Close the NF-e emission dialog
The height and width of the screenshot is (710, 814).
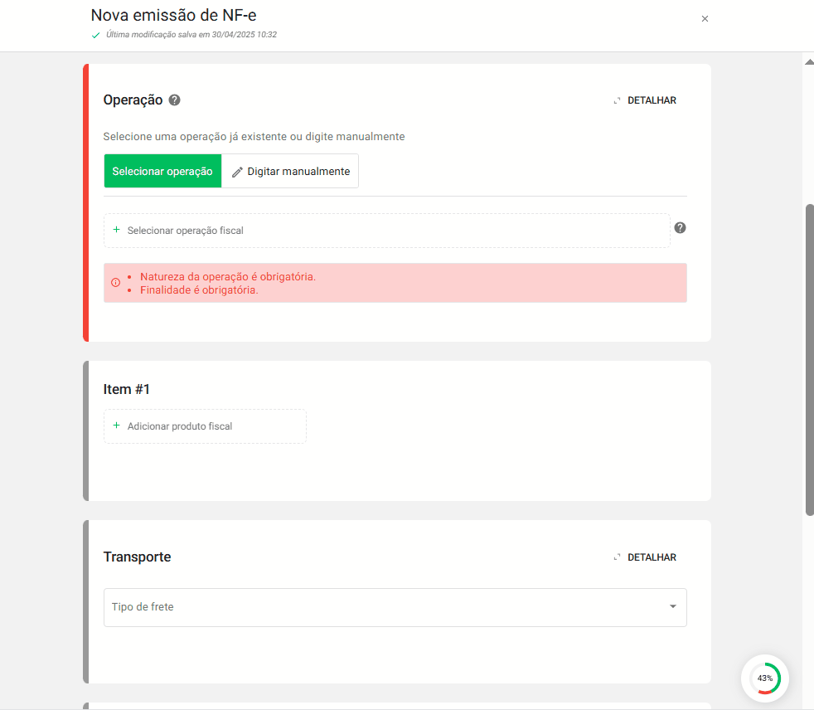[x=705, y=18]
